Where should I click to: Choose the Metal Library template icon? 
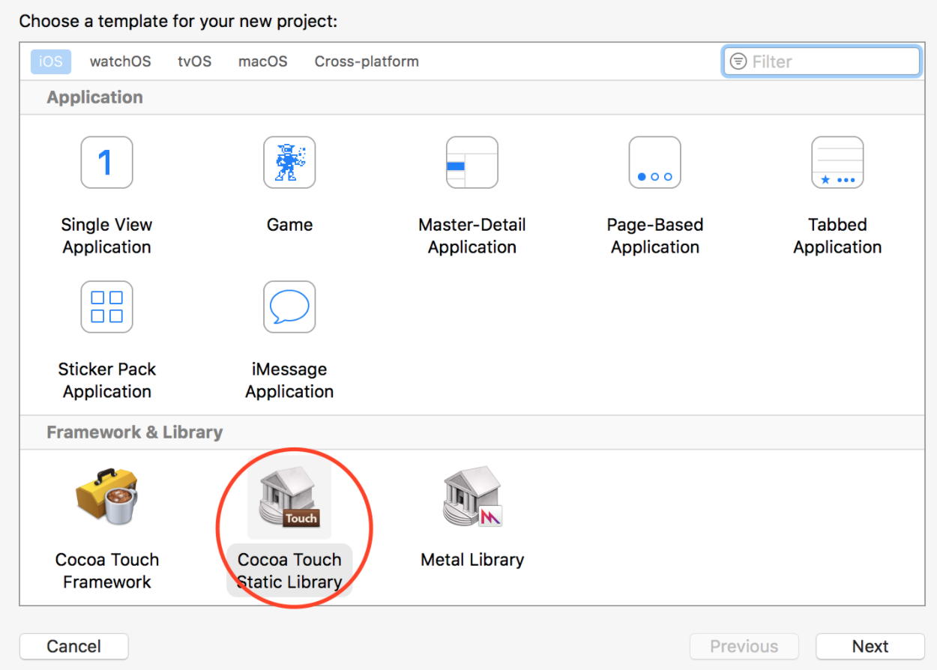point(472,496)
